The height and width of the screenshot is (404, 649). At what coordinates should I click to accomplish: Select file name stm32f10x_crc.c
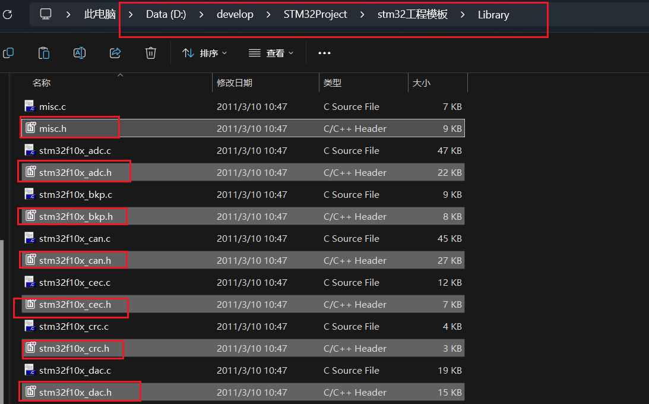pyautogui.click(x=74, y=327)
